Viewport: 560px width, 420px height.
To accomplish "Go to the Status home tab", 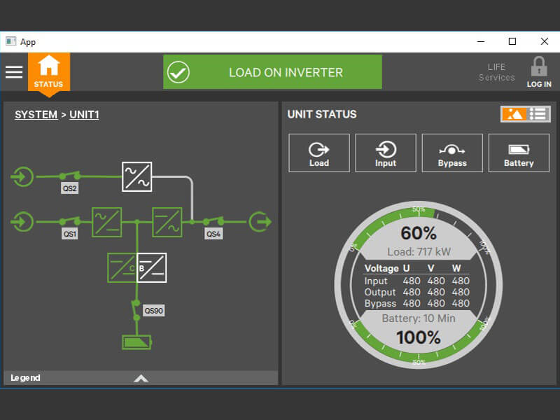I will (49, 71).
